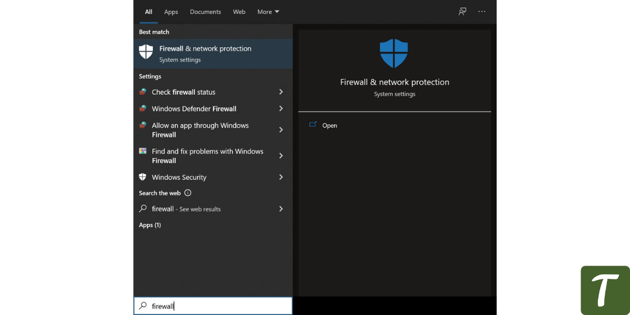Screen dimensions: 630x315
Task: Click the Check firewall status icon
Action: click(143, 92)
